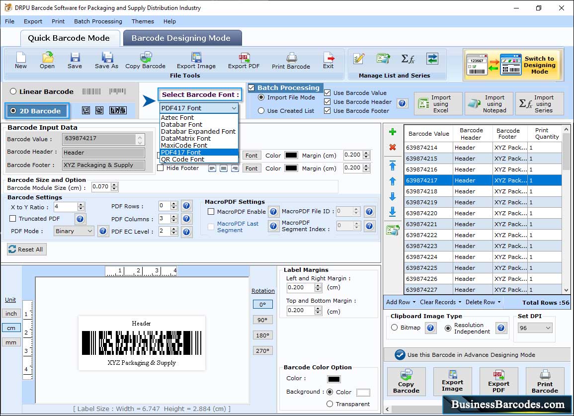Click Print Barcode toolbar icon
Screen dimensions: 574x416
[x=291, y=61]
